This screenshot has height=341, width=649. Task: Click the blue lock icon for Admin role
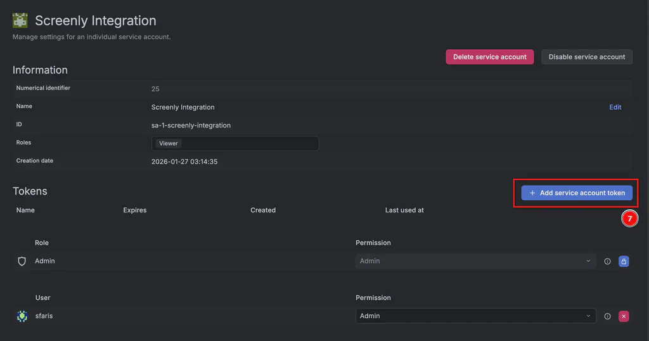click(624, 261)
